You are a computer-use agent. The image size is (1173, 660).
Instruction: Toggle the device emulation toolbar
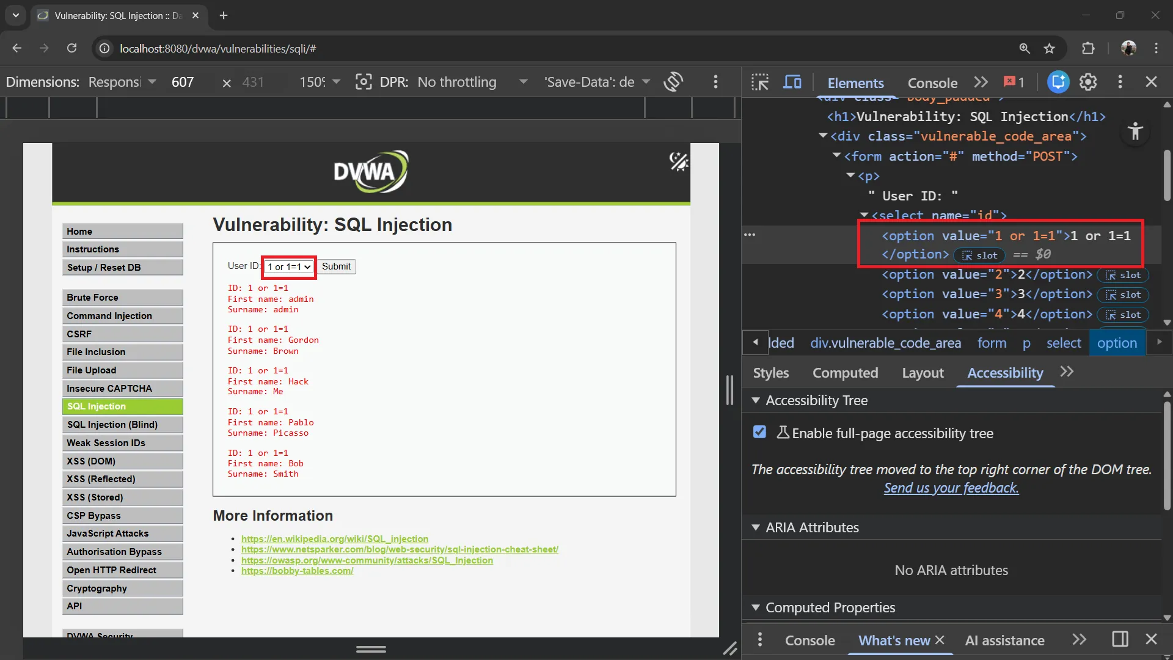793,81
